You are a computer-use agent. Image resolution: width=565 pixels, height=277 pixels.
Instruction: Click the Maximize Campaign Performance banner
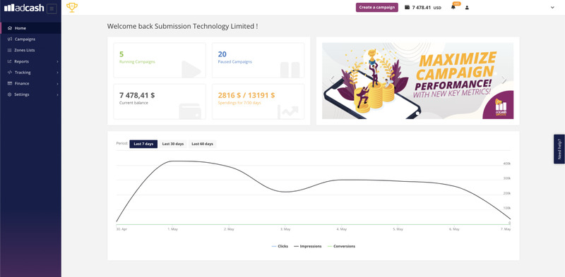417,81
